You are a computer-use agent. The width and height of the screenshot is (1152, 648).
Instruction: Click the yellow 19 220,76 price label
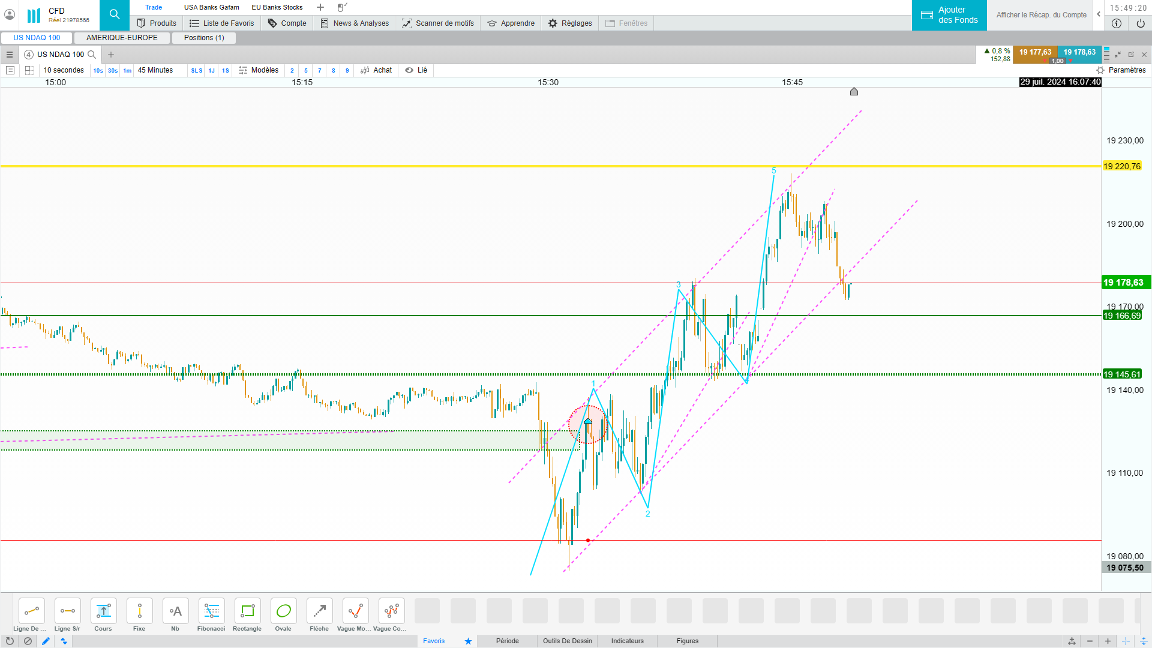(1121, 166)
